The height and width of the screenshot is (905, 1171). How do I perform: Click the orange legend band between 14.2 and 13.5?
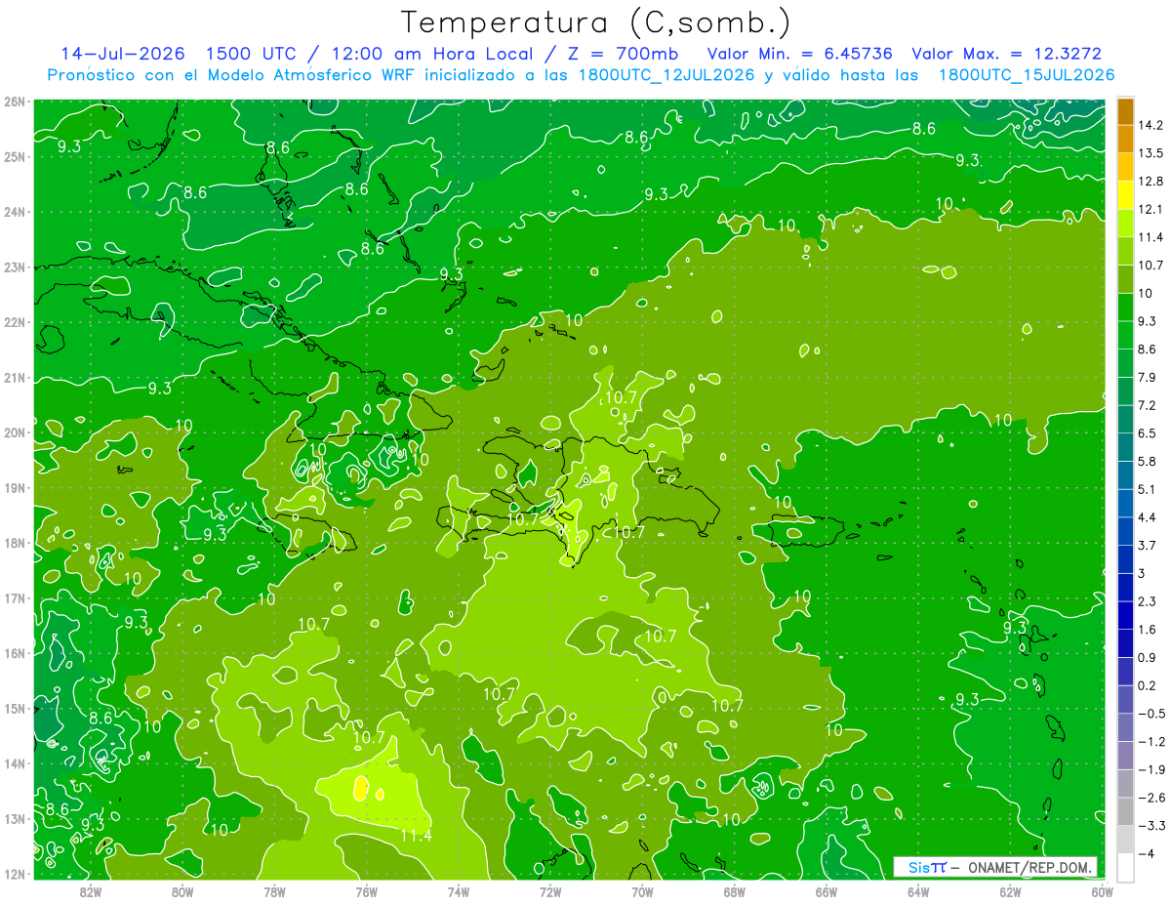1124,140
